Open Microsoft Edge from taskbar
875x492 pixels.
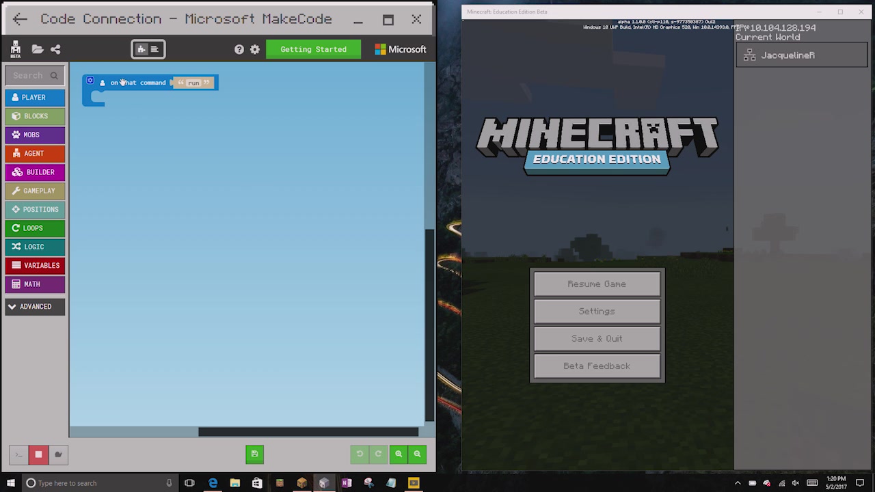pos(213,483)
